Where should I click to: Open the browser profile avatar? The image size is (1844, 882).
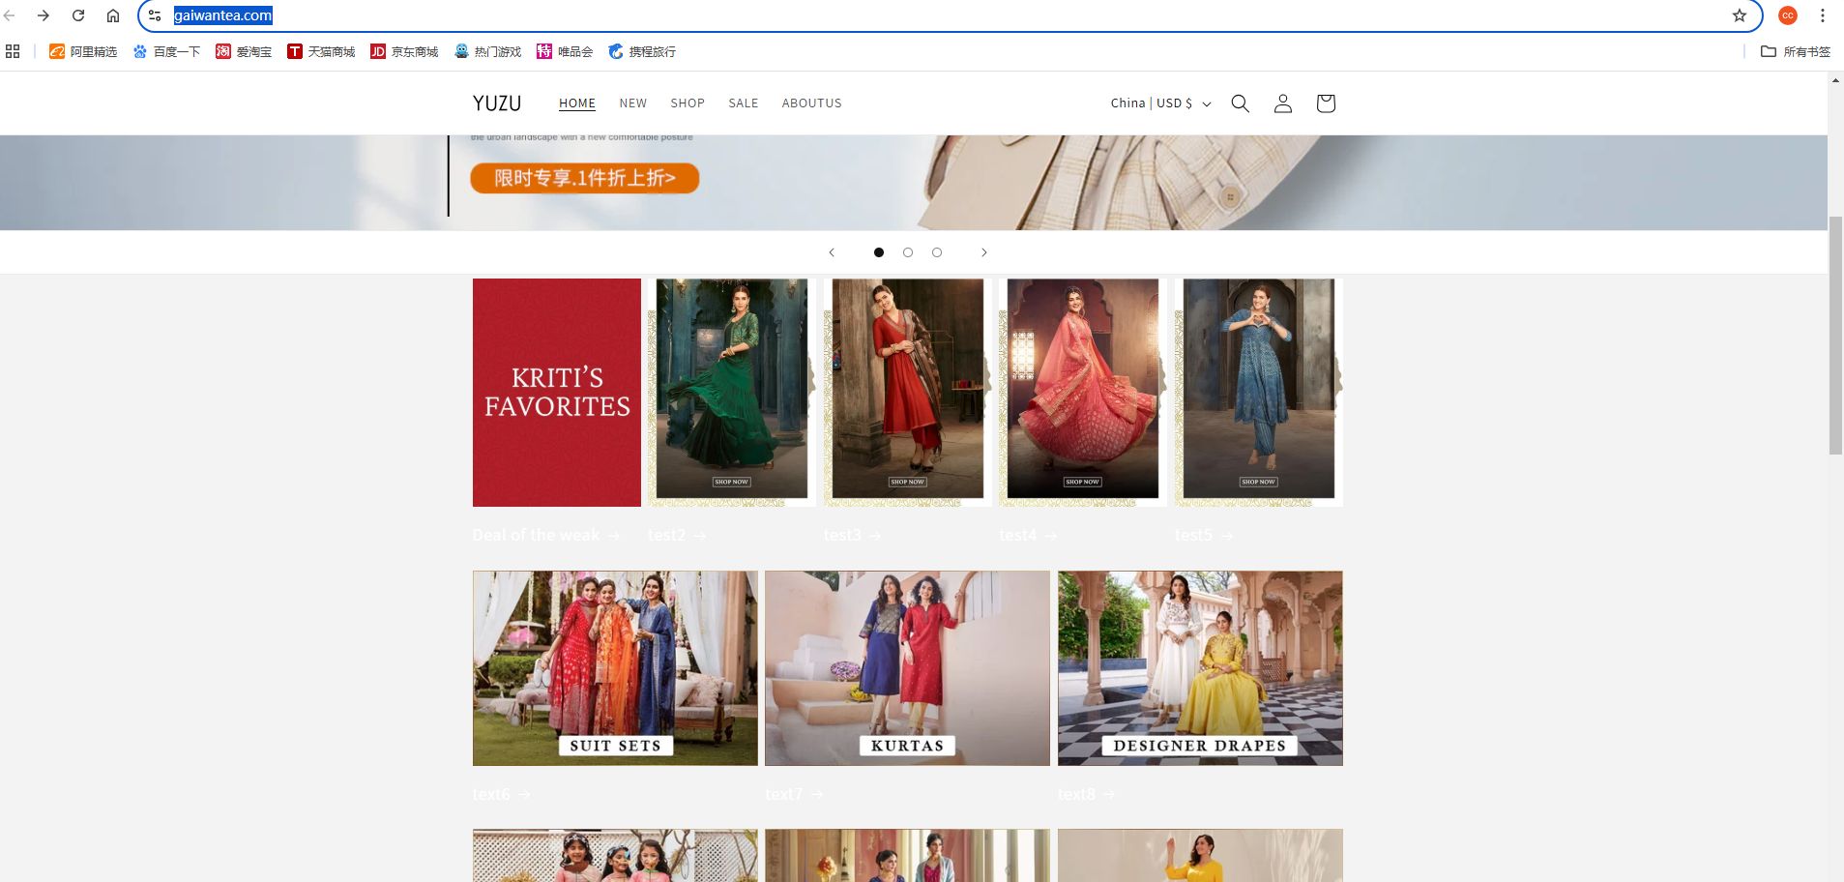click(1788, 15)
